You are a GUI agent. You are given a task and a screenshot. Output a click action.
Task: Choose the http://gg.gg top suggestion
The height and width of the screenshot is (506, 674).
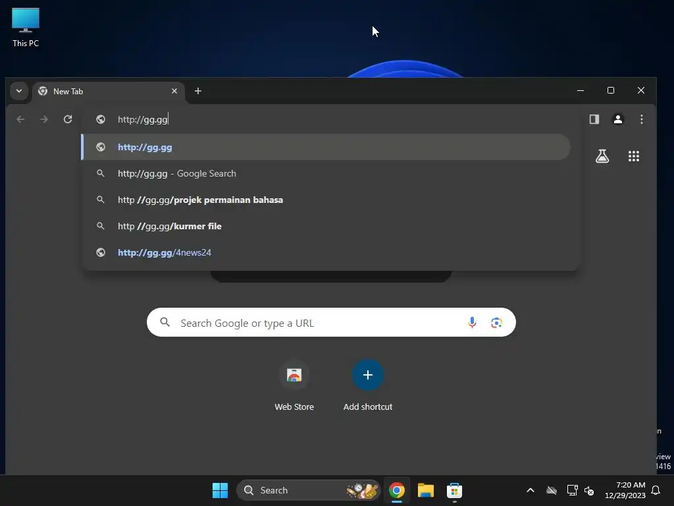pos(326,147)
